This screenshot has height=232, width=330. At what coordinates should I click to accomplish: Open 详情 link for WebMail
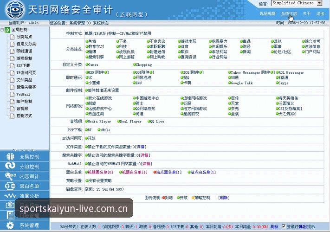tap(146, 164)
